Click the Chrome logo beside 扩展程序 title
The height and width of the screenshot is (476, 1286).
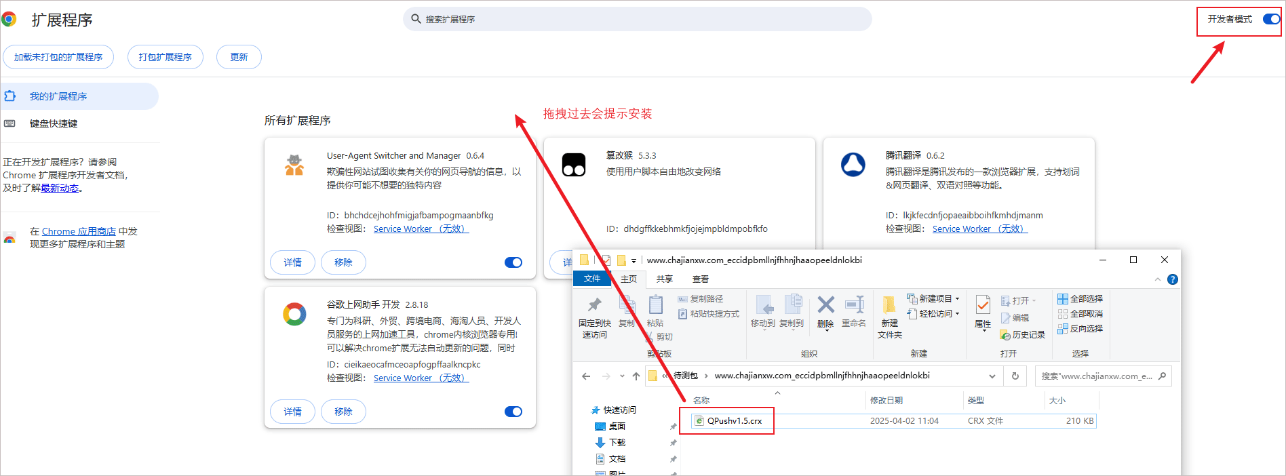click(x=9, y=19)
